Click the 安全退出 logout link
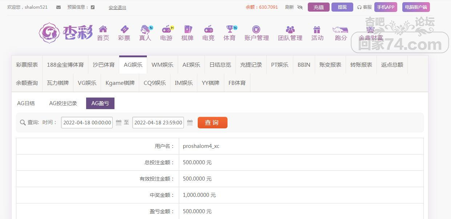The image size is (451, 219). 117,7
